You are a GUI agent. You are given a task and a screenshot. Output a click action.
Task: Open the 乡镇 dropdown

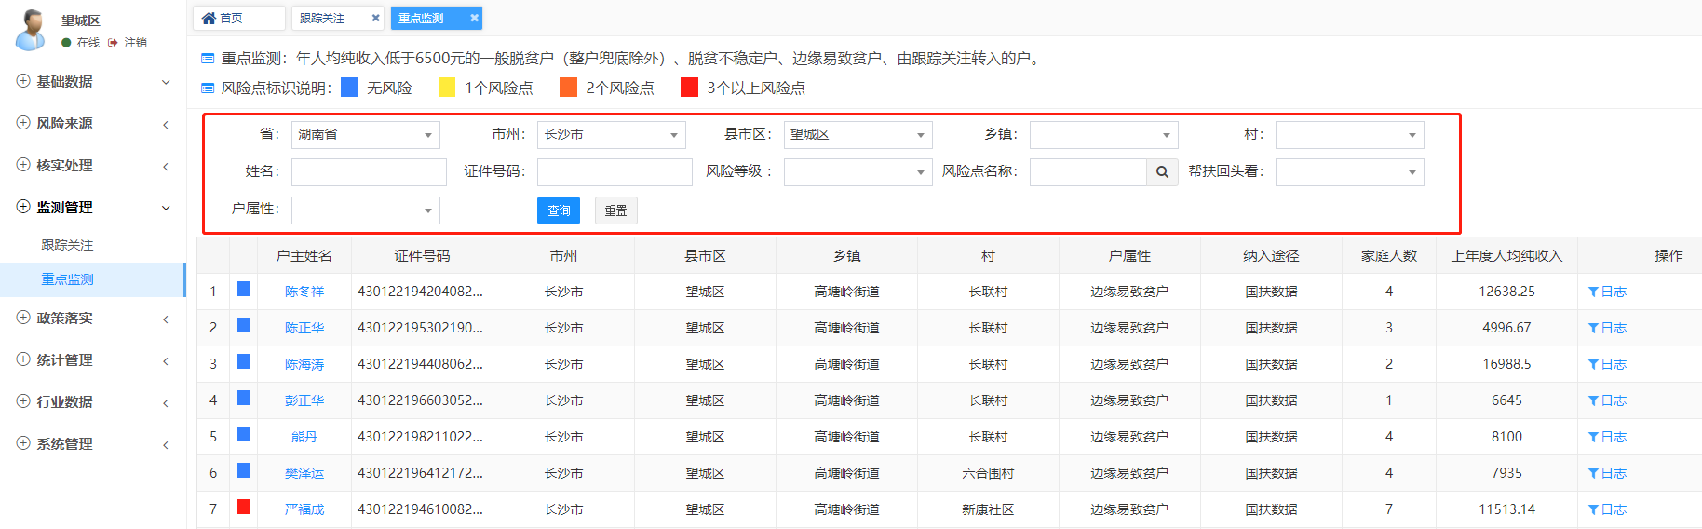[x=1103, y=135]
